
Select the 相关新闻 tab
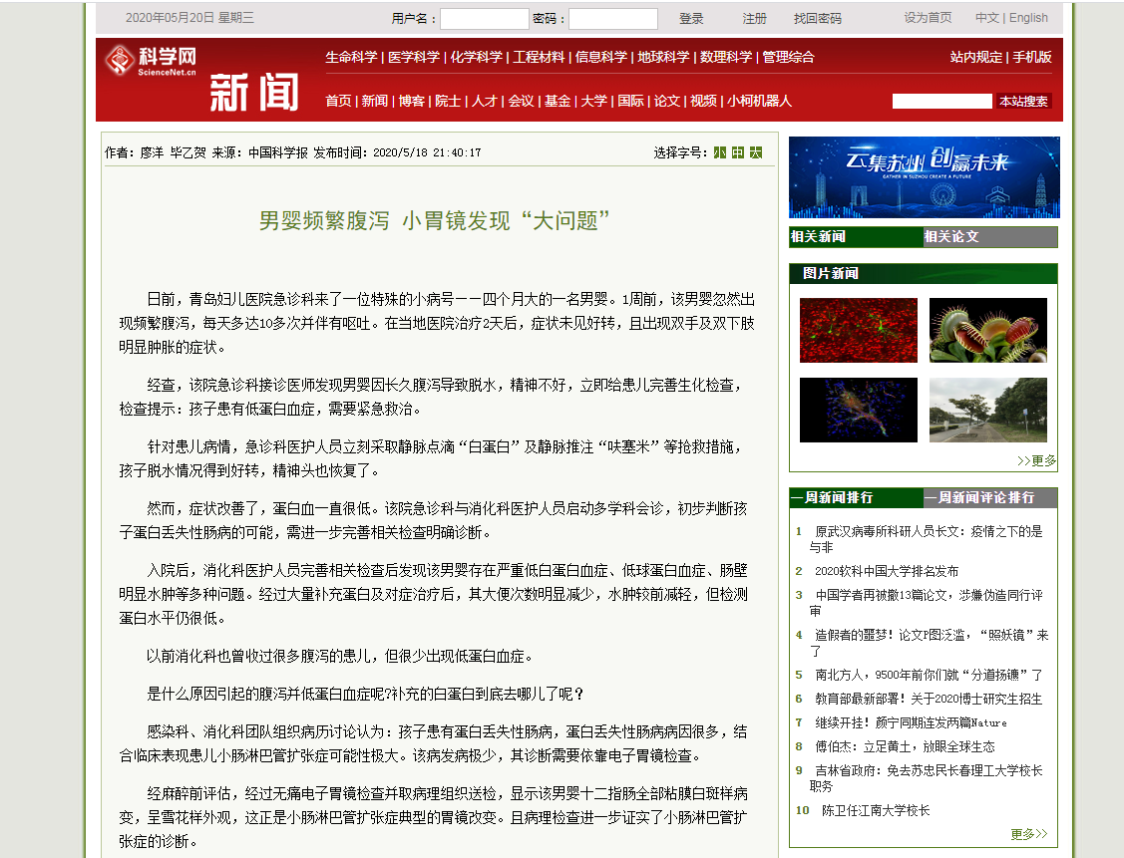coord(856,237)
